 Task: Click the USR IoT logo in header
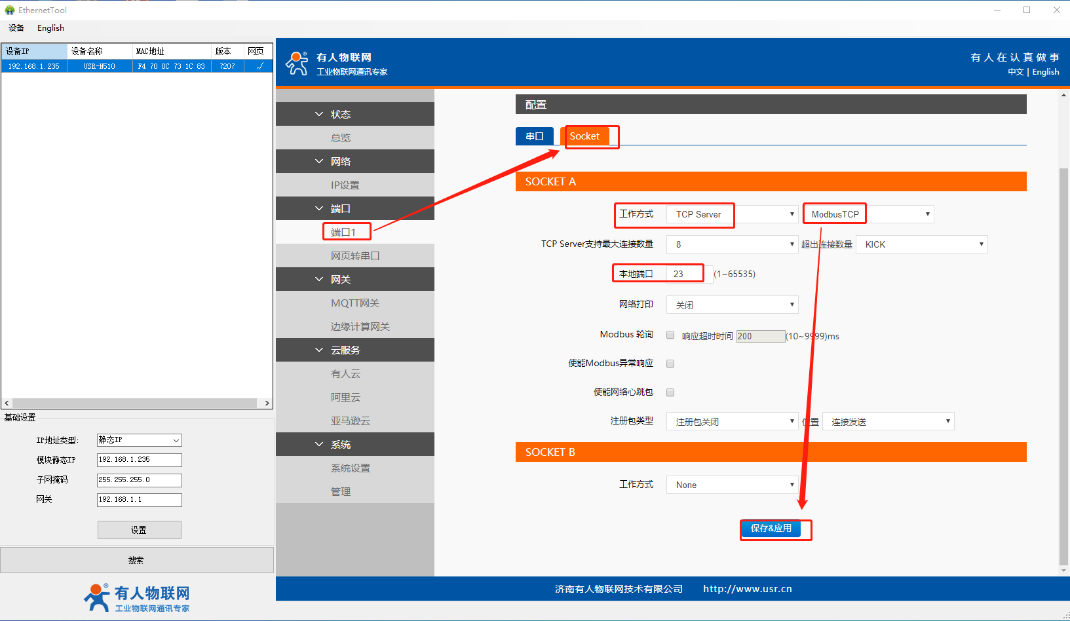point(297,64)
